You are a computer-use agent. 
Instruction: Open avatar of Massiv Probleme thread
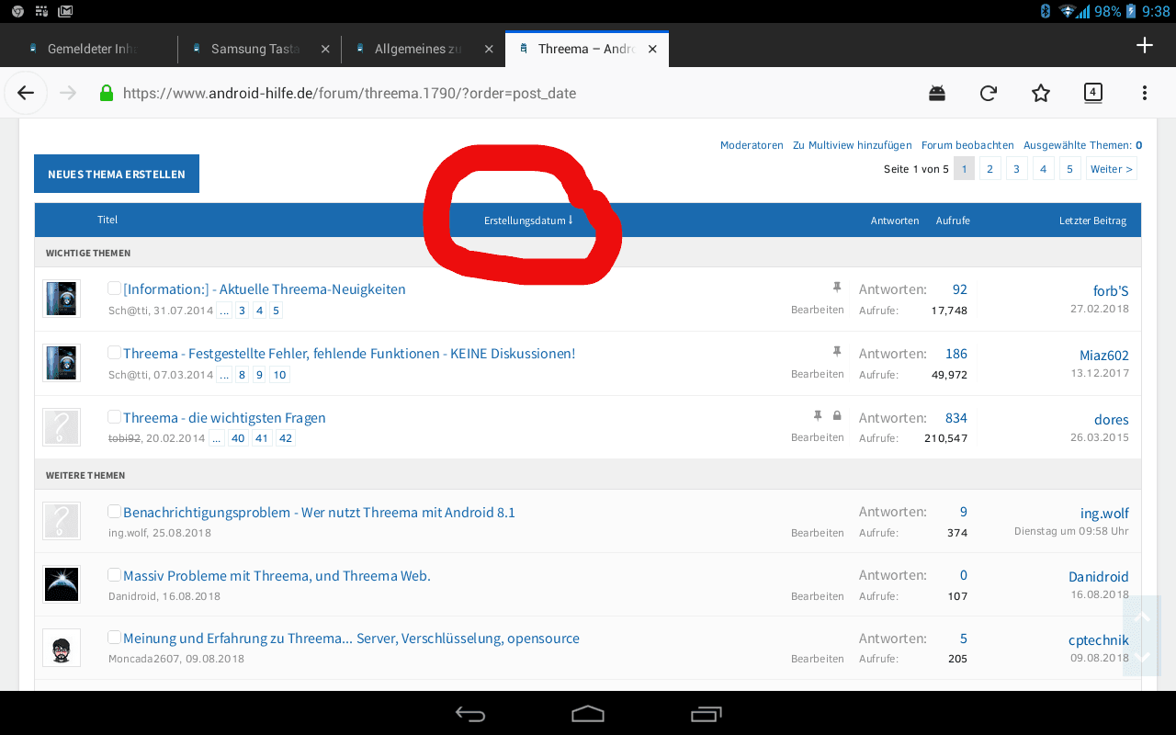[62, 584]
